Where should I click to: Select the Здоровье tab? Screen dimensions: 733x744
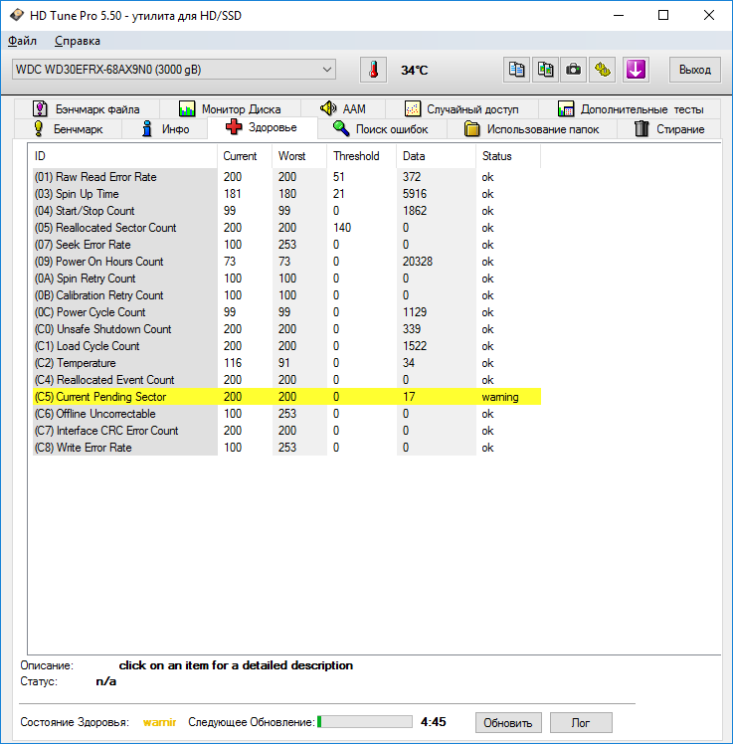pyautogui.click(x=262, y=127)
